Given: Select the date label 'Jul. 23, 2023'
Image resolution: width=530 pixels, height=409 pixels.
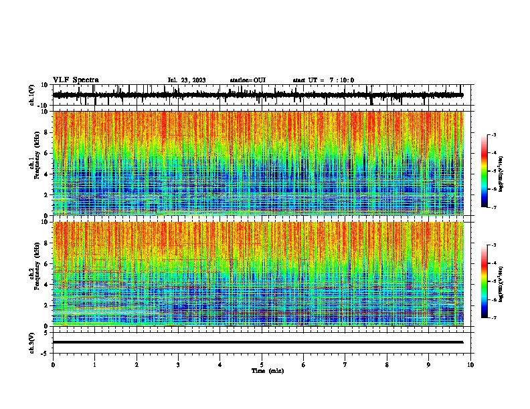Looking at the screenshot, I should 187,80.
